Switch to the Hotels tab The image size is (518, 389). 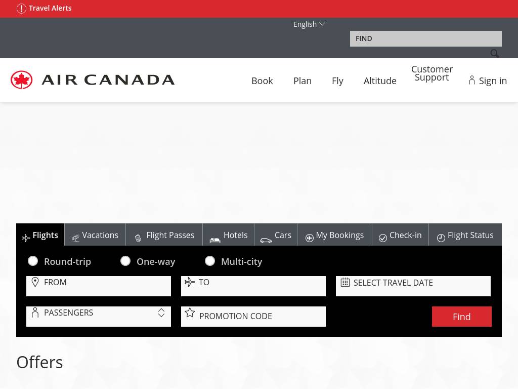tap(229, 235)
